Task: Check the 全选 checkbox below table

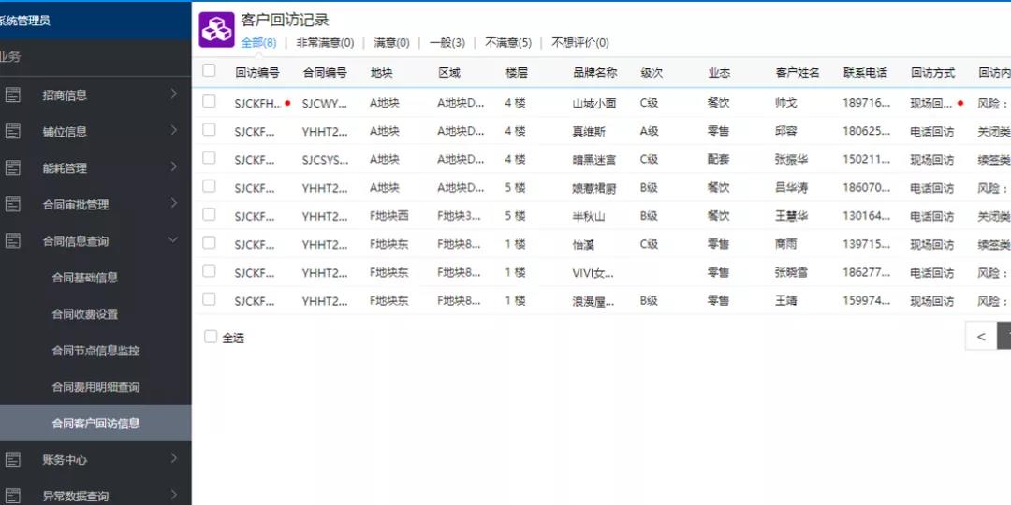Action: click(211, 337)
